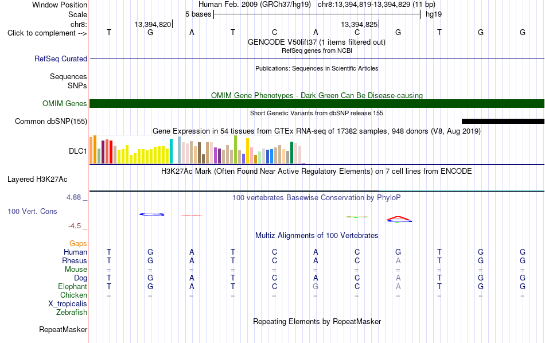Click the blue PhyloP conservation loop glyph
This screenshot has height=343, width=545.
pos(152,214)
